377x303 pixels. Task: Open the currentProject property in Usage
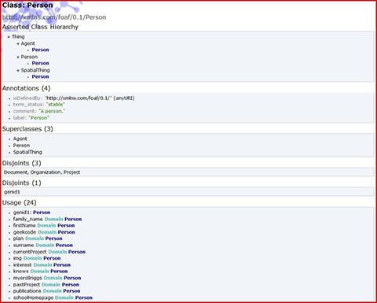30,252
